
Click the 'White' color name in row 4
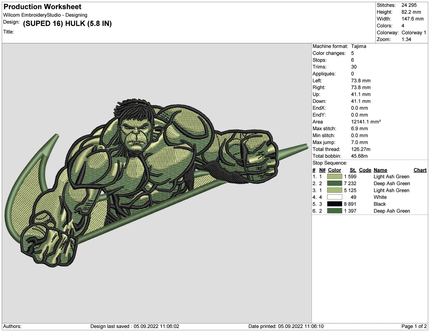(x=380, y=197)
